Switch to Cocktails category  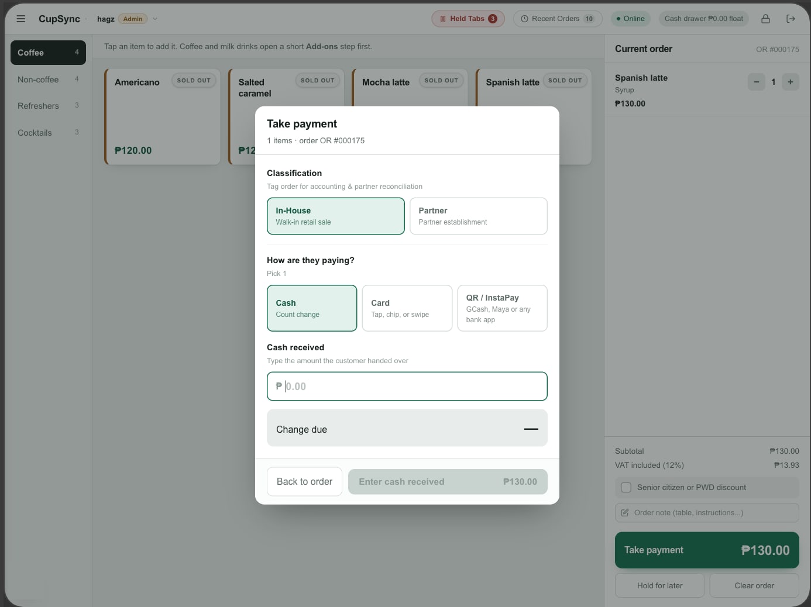[48, 133]
